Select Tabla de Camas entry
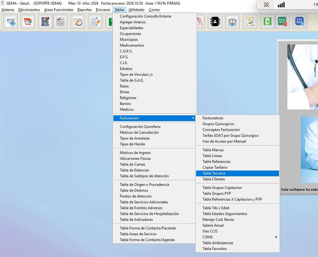Image resolution: width=318 pixels, height=257 pixels. (x=154, y=164)
